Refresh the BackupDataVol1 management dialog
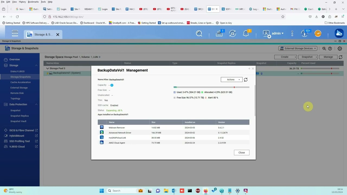The width and height of the screenshot is (347, 195). (246, 80)
